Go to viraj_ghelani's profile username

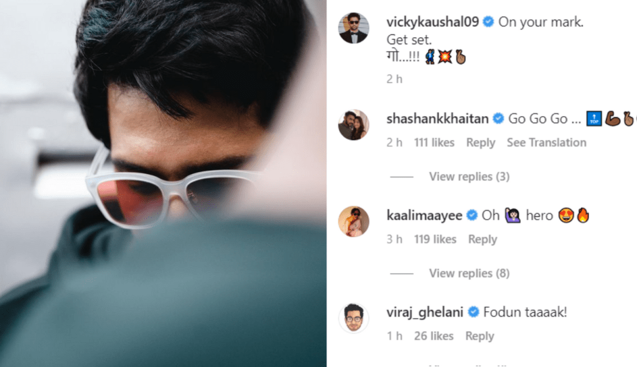(425, 312)
